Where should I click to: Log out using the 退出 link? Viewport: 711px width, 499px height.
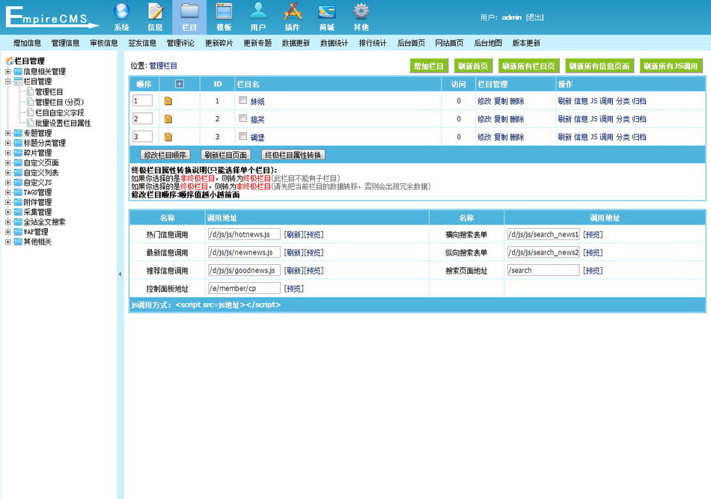(534, 17)
